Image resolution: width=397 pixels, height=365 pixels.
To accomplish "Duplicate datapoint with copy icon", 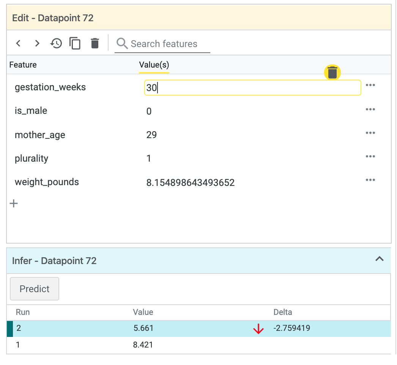I will [75, 44].
